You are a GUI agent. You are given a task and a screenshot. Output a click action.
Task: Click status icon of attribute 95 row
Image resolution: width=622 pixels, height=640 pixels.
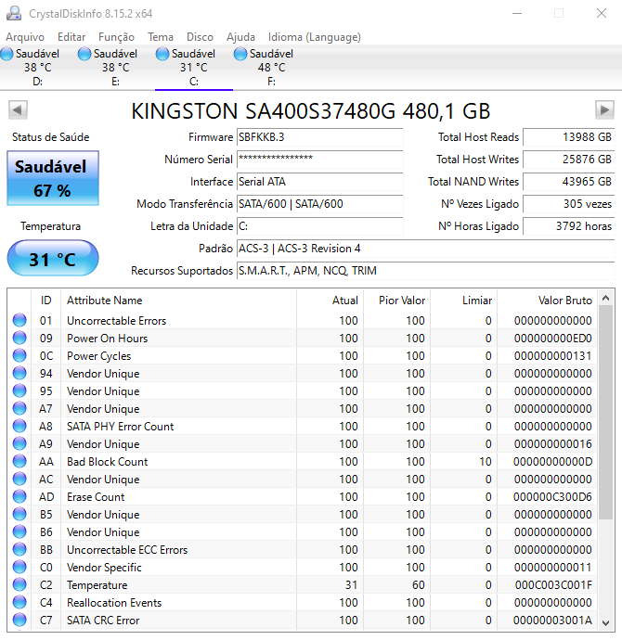(x=19, y=390)
